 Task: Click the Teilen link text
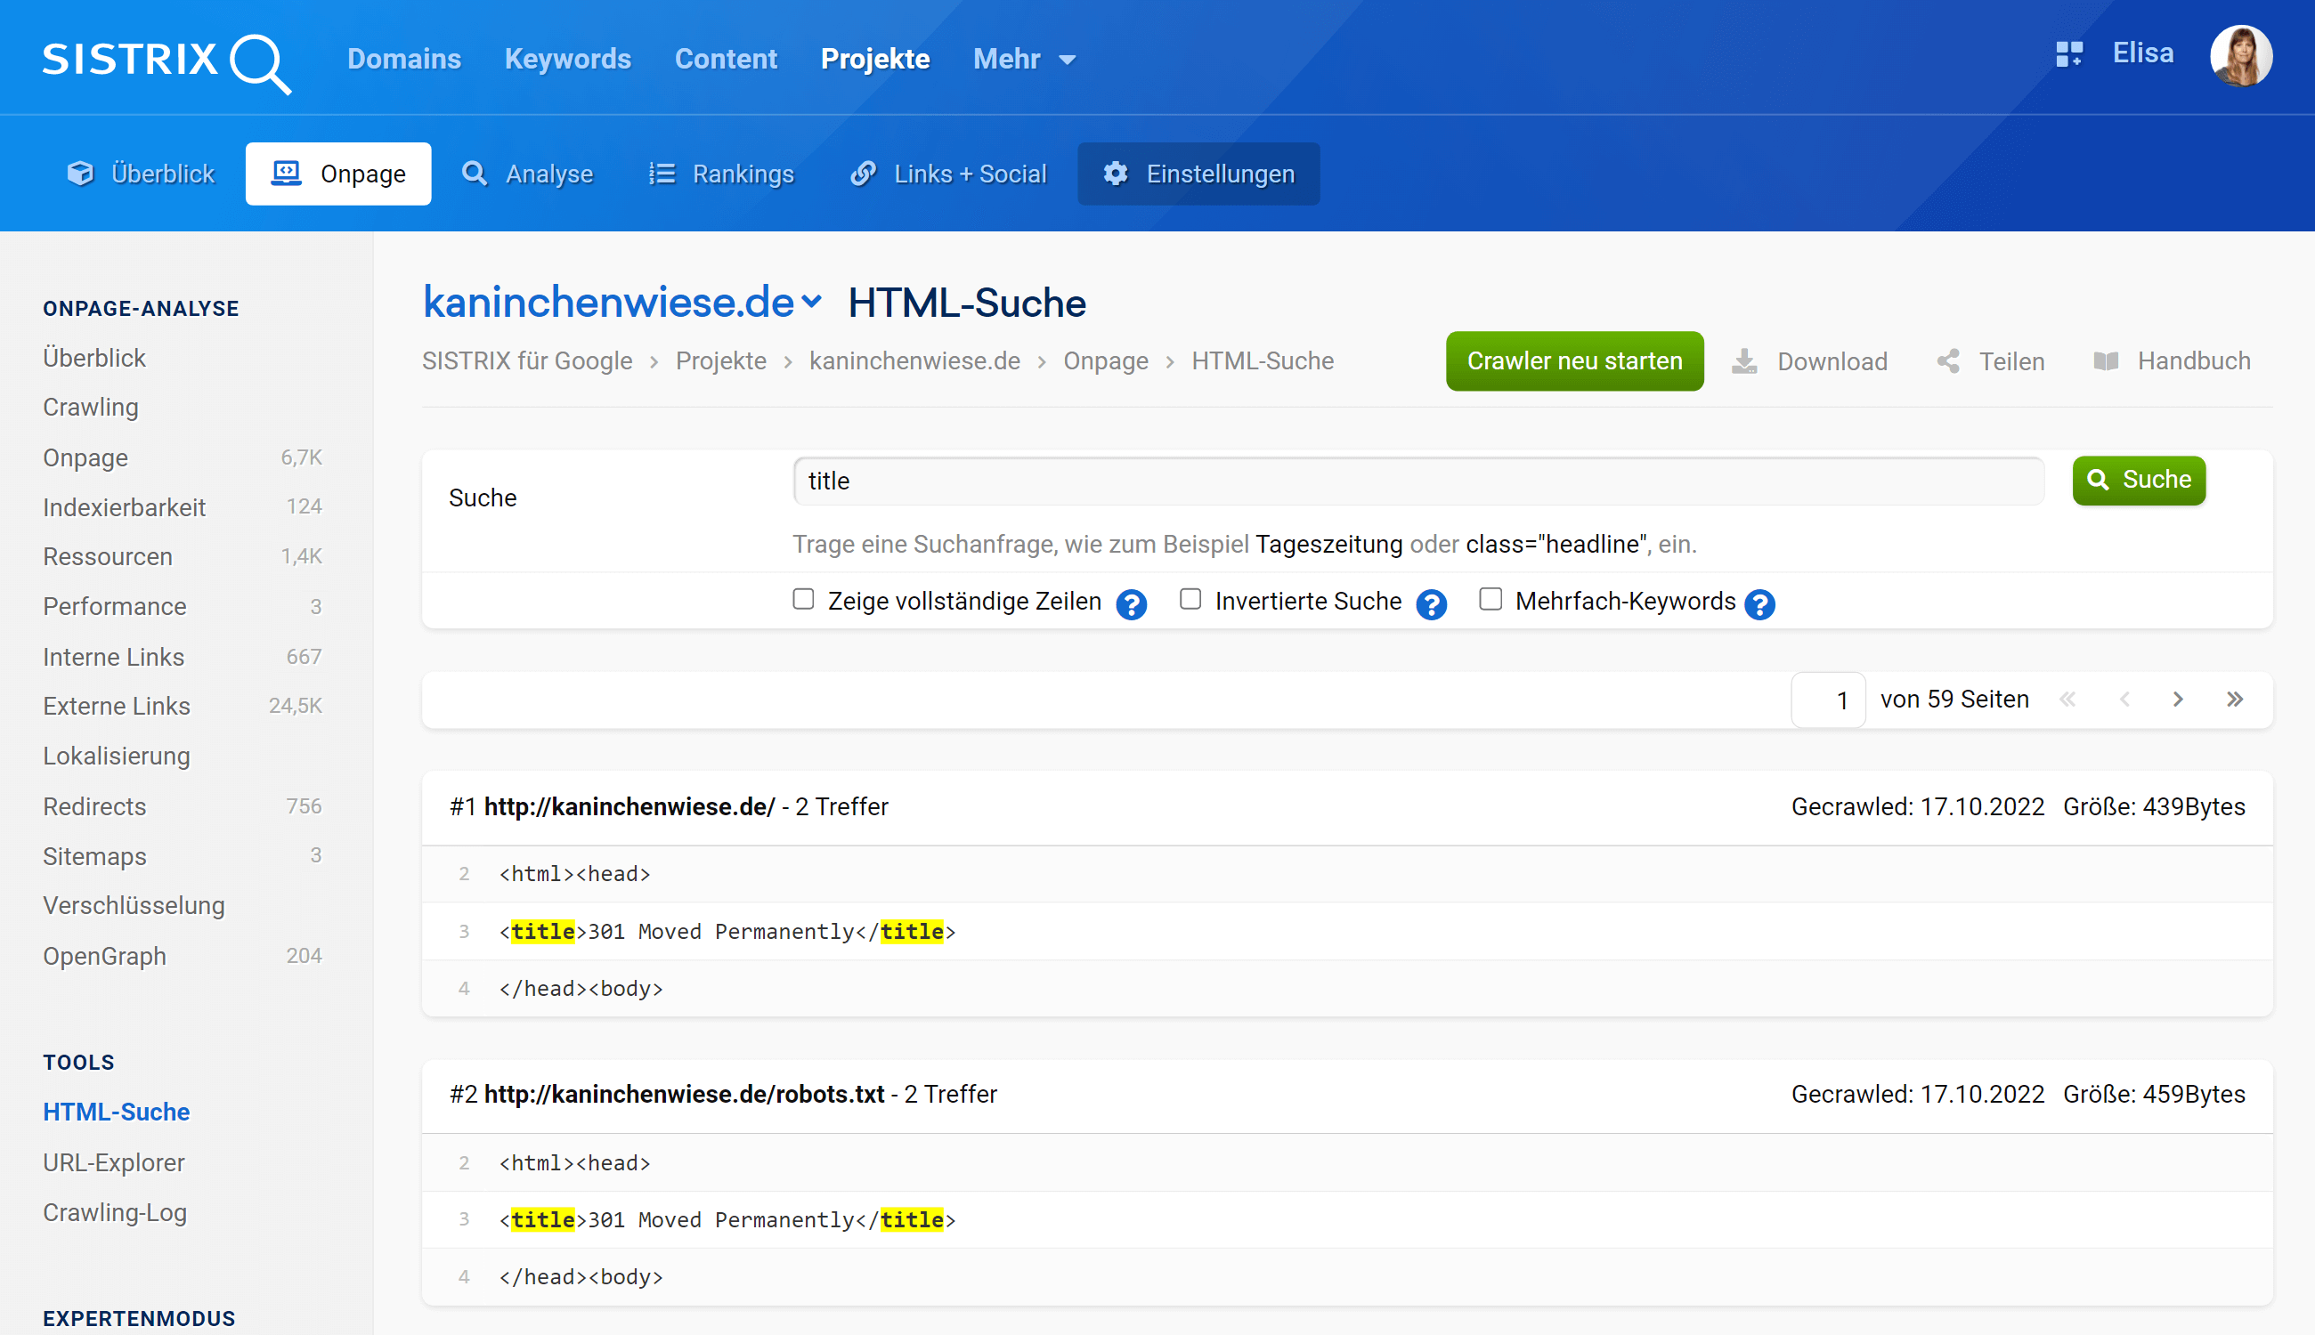point(2011,361)
